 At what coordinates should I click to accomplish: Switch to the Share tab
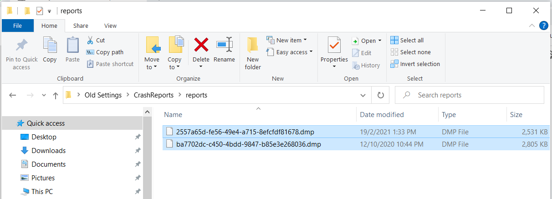tap(81, 26)
